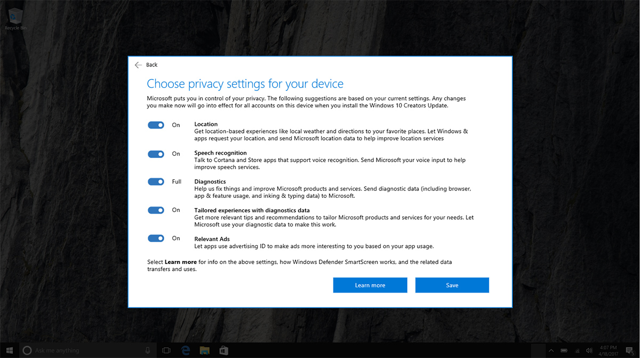The image size is (640, 358).
Task: Open the Windows Start menu
Action: 9,351
